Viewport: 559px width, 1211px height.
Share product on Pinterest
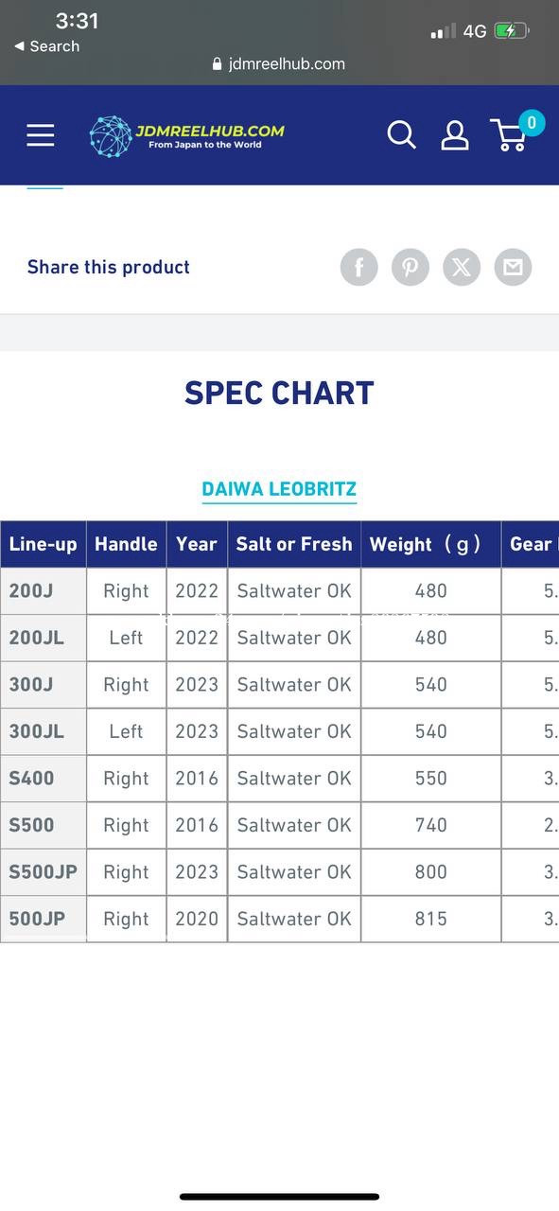(411, 268)
